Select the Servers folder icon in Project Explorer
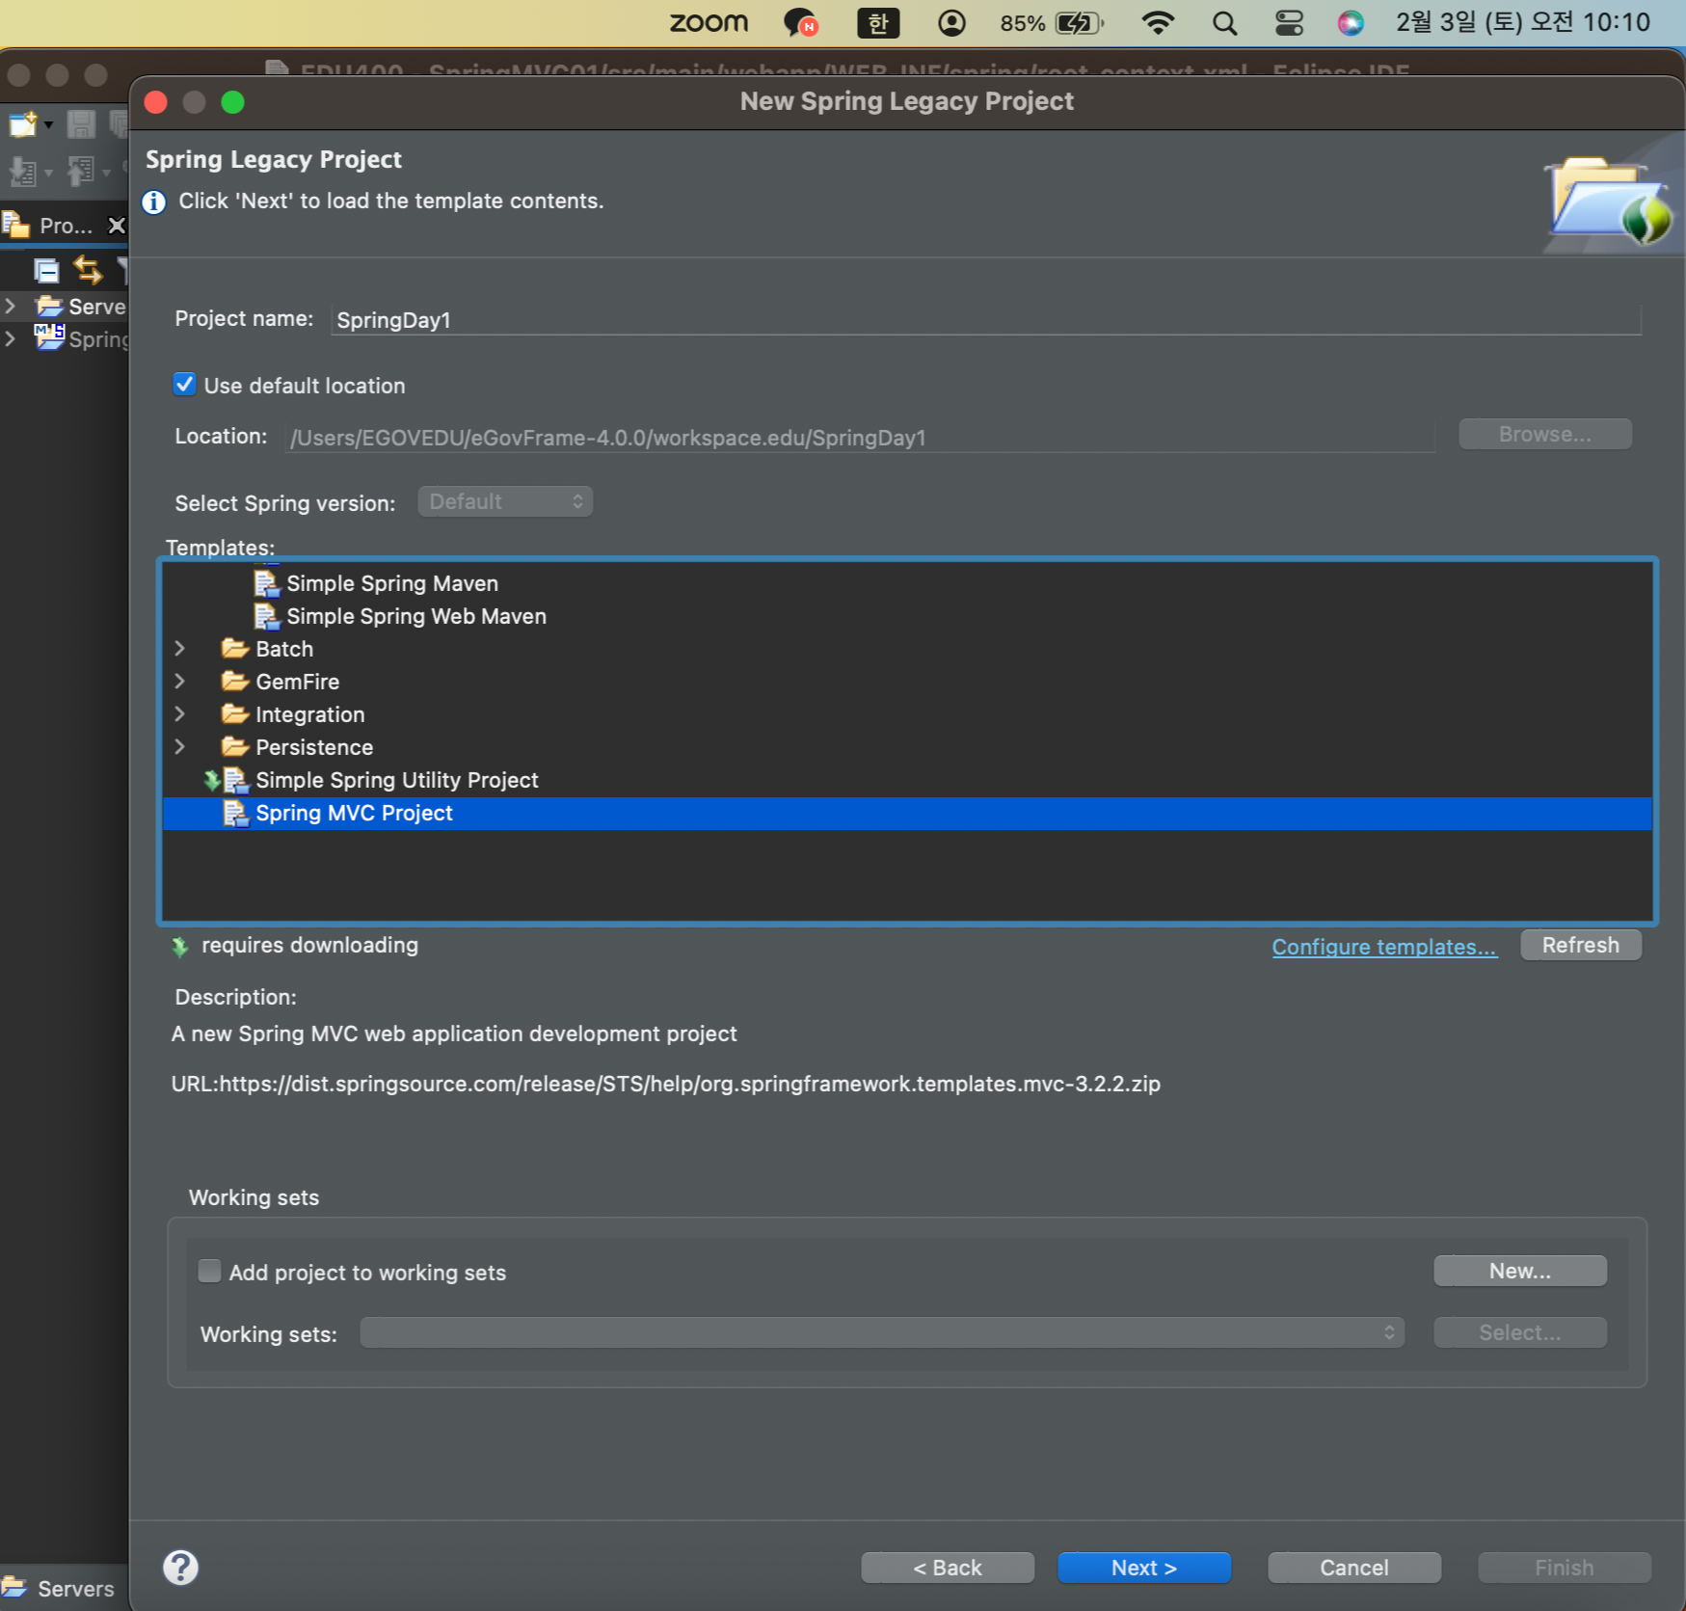Viewport: 1686px width, 1611px height. tap(49, 306)
